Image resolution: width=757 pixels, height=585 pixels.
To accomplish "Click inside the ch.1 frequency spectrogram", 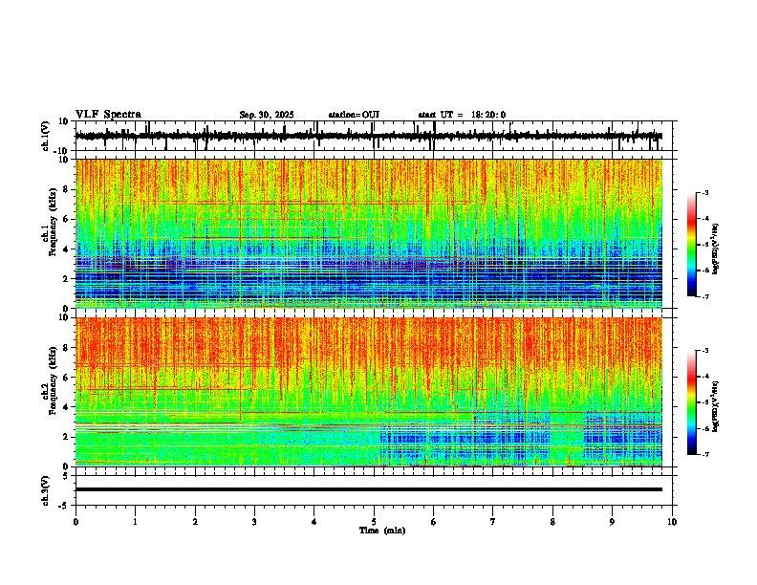I will coord(369,233).
